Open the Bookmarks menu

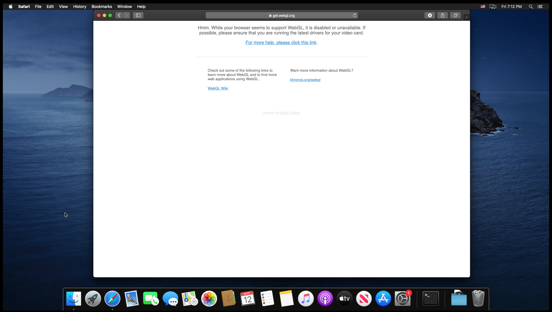pos(102,7)
